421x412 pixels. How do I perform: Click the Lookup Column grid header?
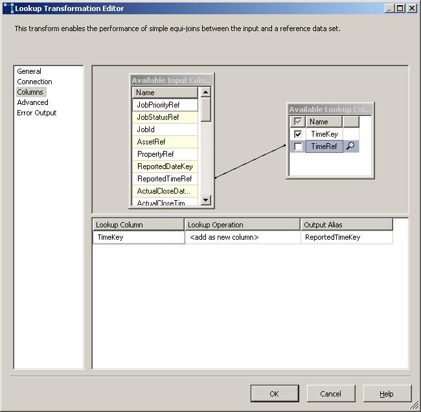tap(139, 225)
